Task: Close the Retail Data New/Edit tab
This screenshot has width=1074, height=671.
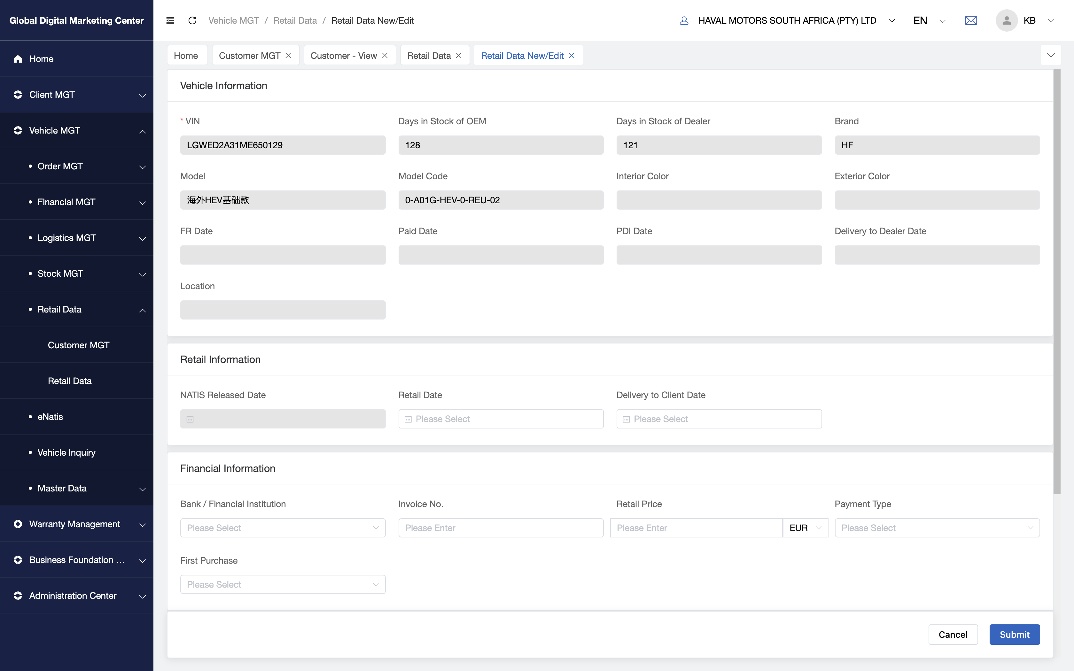Action: 572,56
